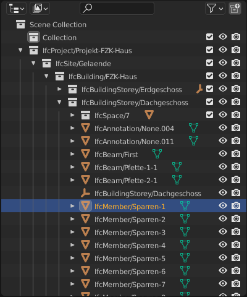This screenshot has width=247, height=297.
Task: Click the empty object icon of IfcBuildingStorey/Dachgeschoss
Action: [x=85, y=193]
